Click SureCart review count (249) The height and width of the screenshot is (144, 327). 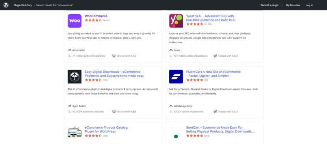[x=207, y=136]
